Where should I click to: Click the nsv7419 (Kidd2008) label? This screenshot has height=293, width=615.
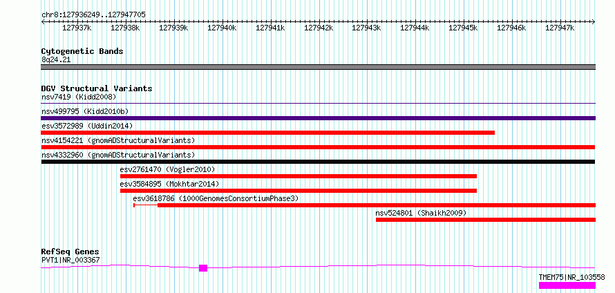79,97
